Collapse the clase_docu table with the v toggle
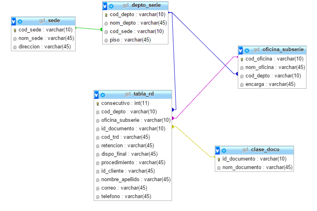 pos(218,150)
